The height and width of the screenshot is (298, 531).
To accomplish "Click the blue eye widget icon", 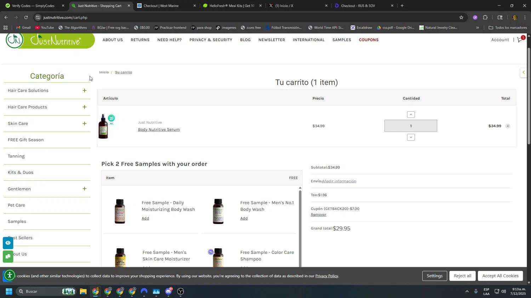I will click(8, 243).
